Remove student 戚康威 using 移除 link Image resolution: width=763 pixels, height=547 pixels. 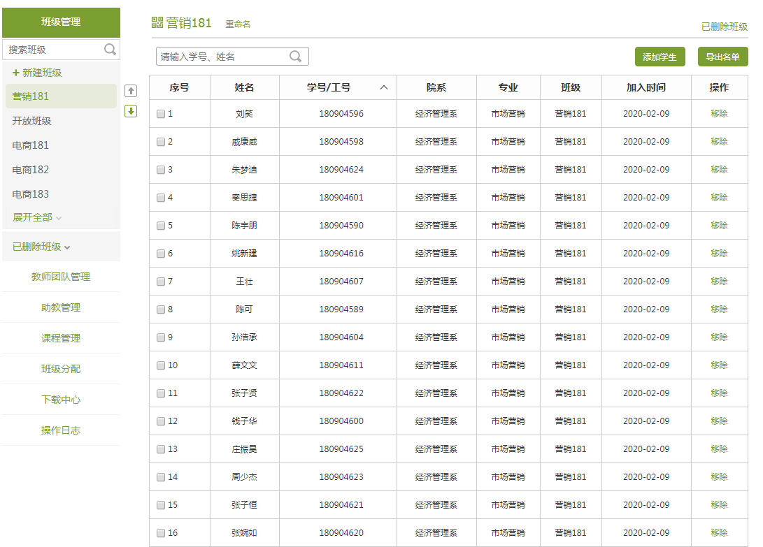pyautogui.click(x=719, y=142)
